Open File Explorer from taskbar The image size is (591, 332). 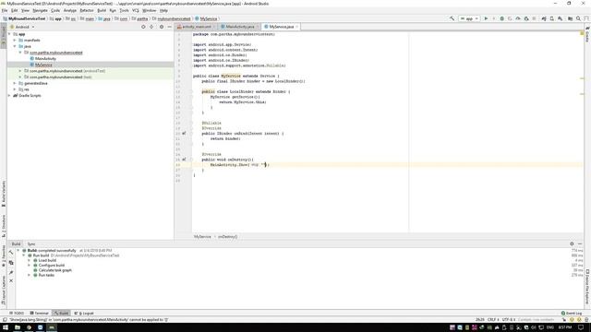click(x=18, y=327)
